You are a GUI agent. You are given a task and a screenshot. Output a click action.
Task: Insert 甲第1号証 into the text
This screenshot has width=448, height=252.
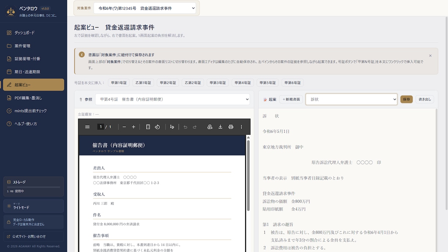click(119, 83)
